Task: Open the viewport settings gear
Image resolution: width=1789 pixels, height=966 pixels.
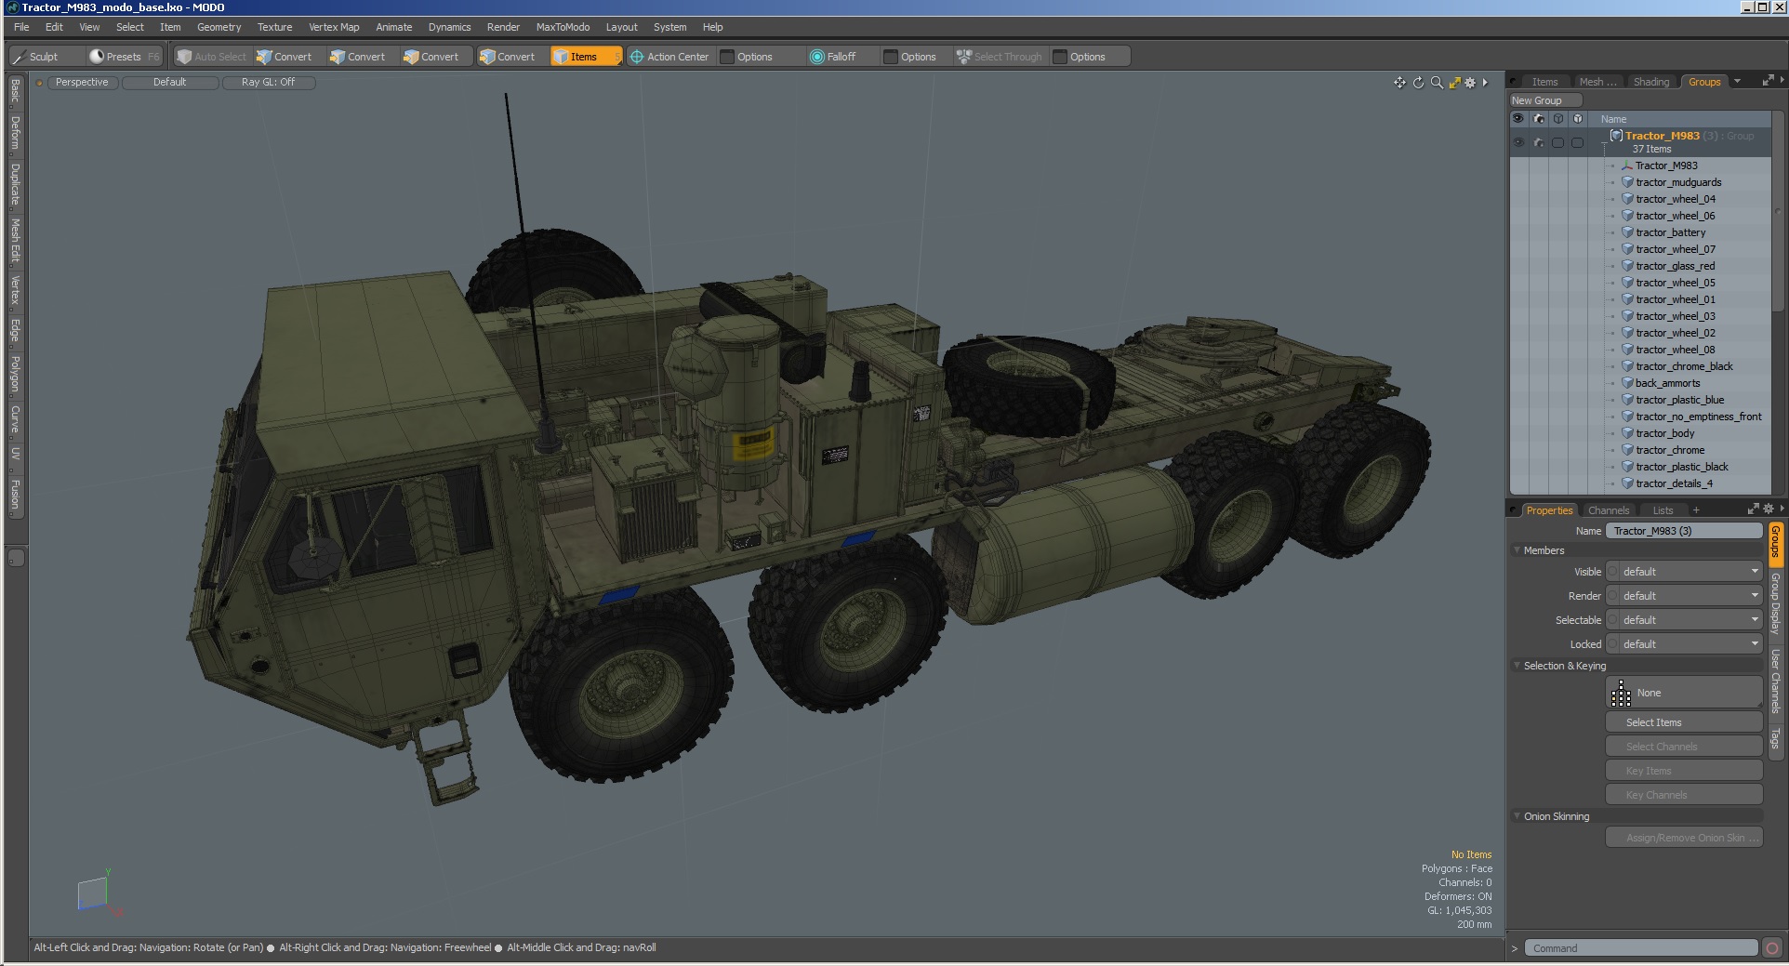Action: [1470, 83]
